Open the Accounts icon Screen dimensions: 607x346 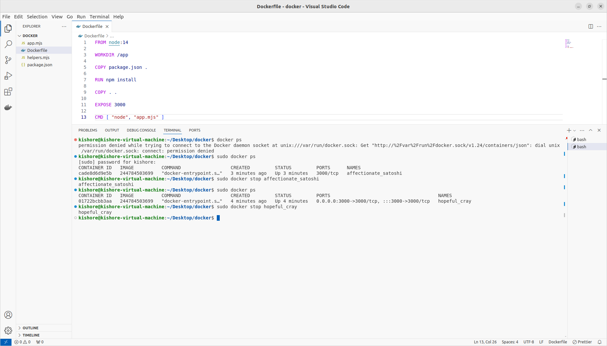(8, 315)
